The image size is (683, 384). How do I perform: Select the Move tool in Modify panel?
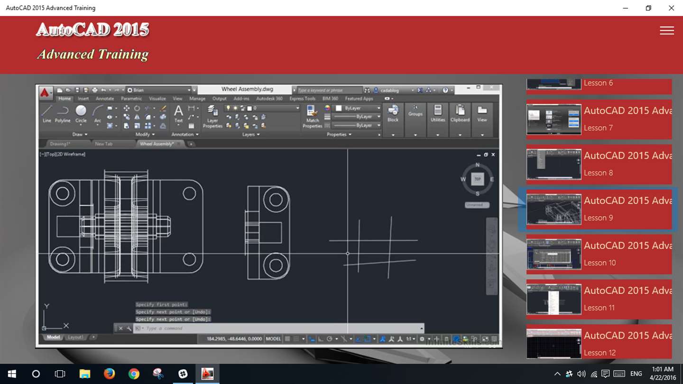coord(126,109)
